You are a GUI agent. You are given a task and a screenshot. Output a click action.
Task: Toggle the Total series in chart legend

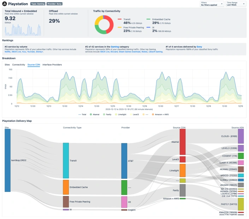[82, 114]
